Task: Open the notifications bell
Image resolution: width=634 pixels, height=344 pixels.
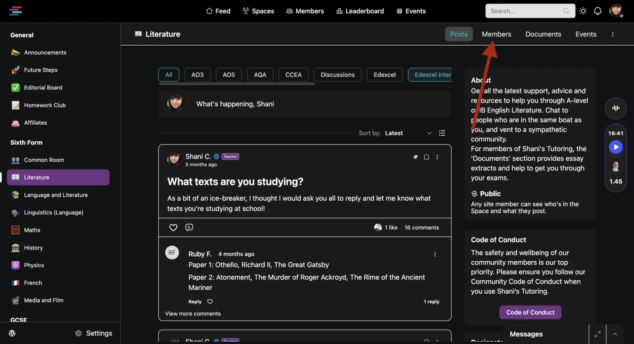Action: 598,11
